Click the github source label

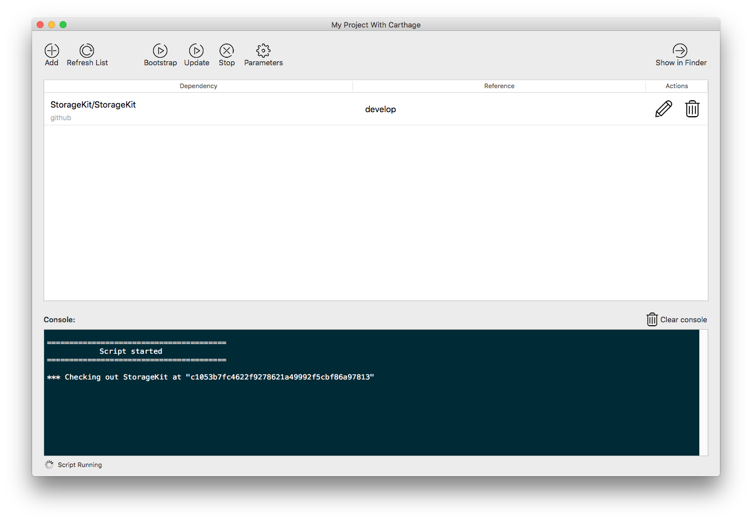click(x=61, y=118)
